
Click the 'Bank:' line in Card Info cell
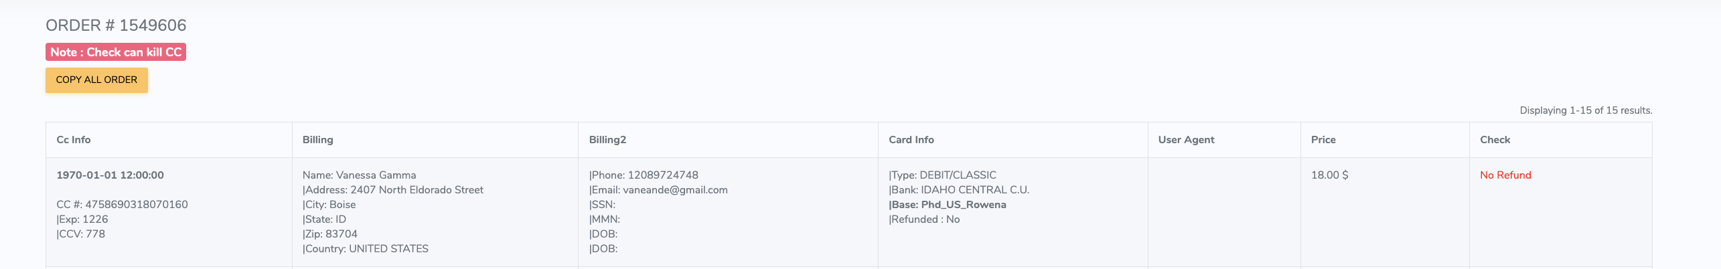[x=959, y=190]
